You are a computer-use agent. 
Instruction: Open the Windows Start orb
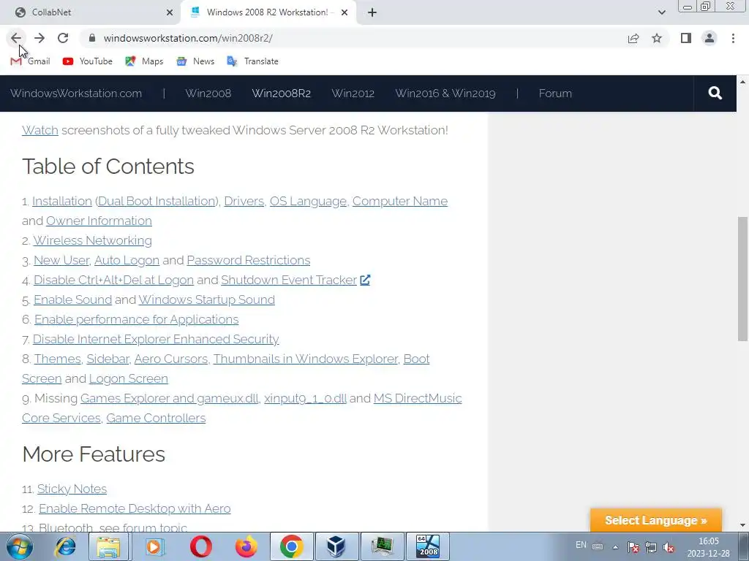pos(20,546)
